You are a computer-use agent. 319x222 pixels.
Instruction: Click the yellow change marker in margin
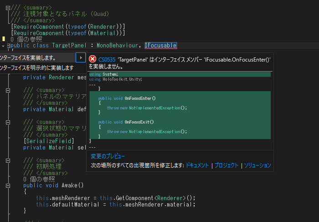coord(4,39)
